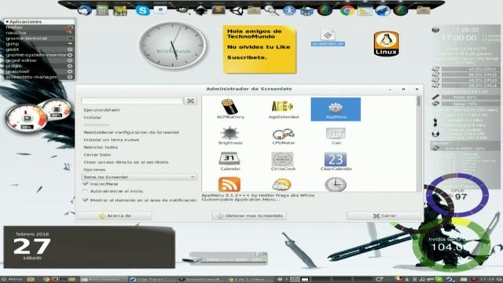Collapse the Aplicaciones menu arrow
Image resolution: width=503 pixels, height=283 pixels.
point(7,22)
